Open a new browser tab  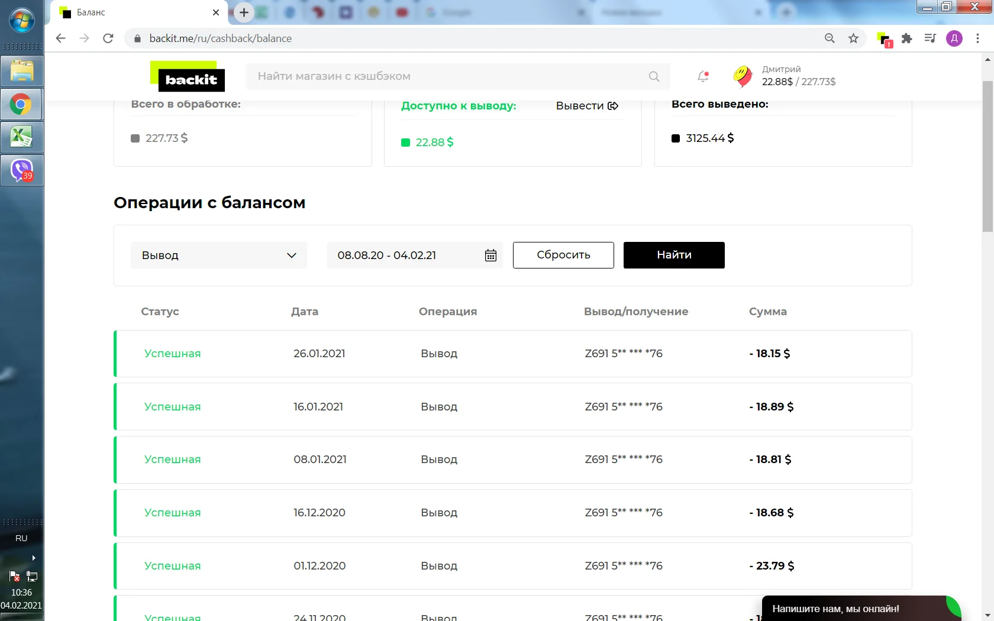244,12
